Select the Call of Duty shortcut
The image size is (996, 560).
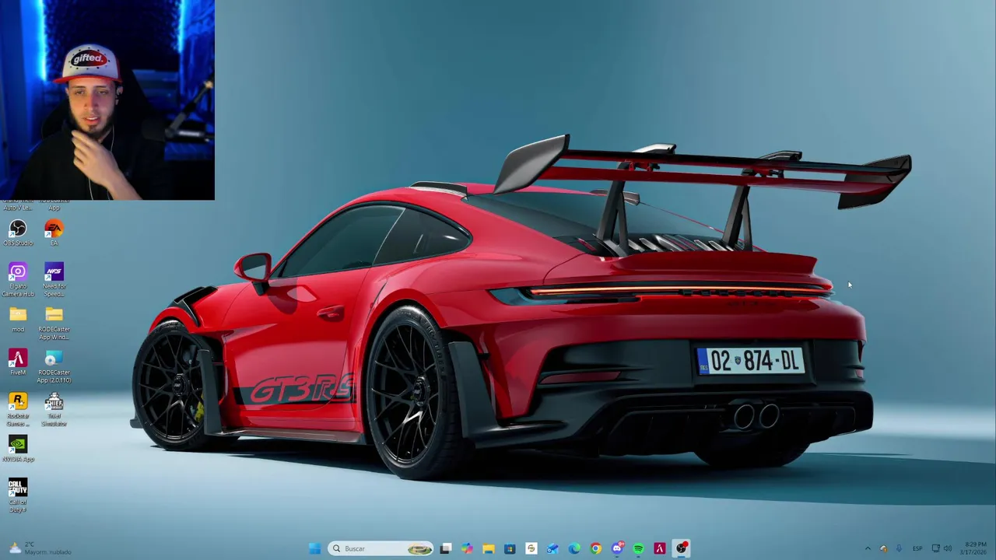18,495
